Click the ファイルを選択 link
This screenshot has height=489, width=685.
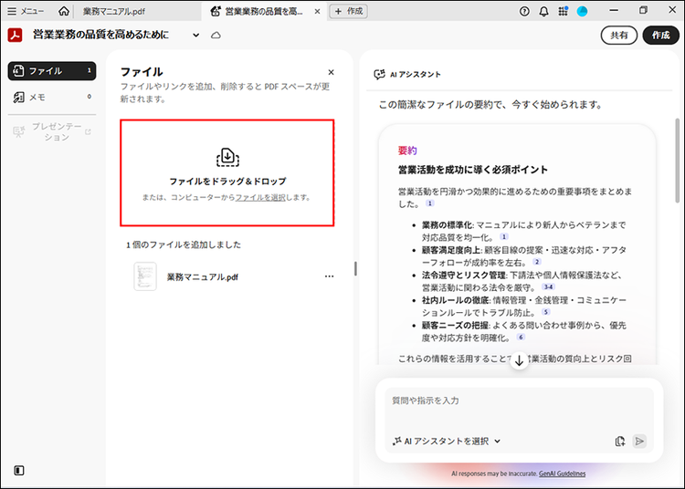(x=260, y=197)
